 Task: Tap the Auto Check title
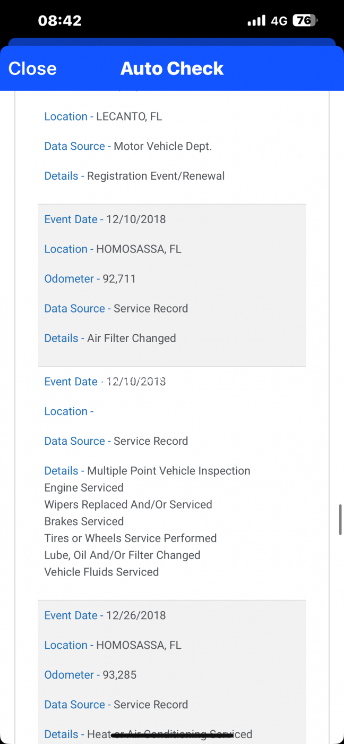click(172, 69)
